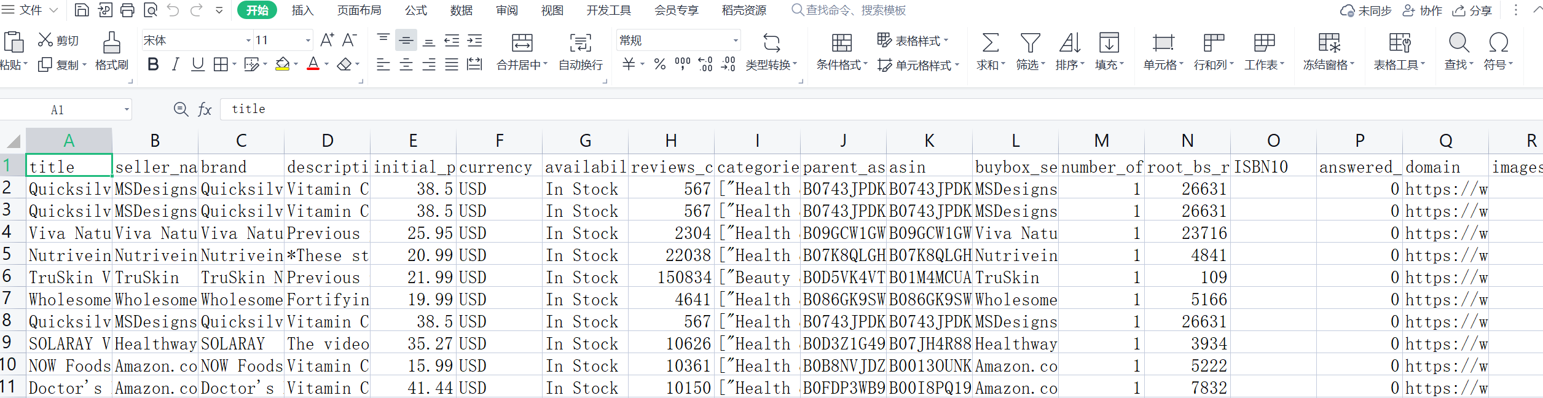This screenshot has height=398, width=1543.
Task: Apply the red font color A
Action: point(313,64)
